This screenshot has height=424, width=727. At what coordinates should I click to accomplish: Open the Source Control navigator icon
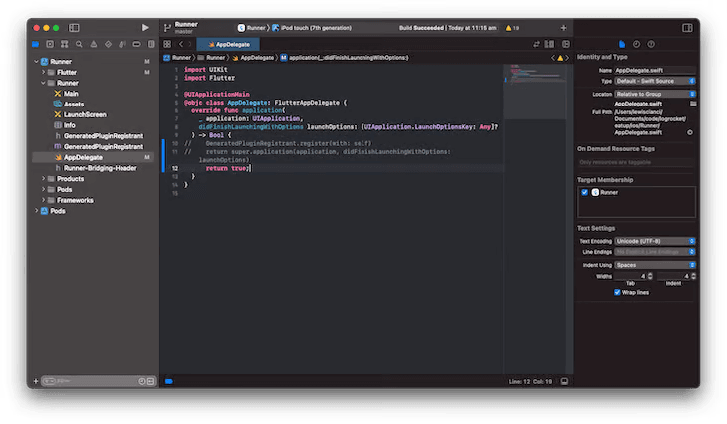click(48, 44)
